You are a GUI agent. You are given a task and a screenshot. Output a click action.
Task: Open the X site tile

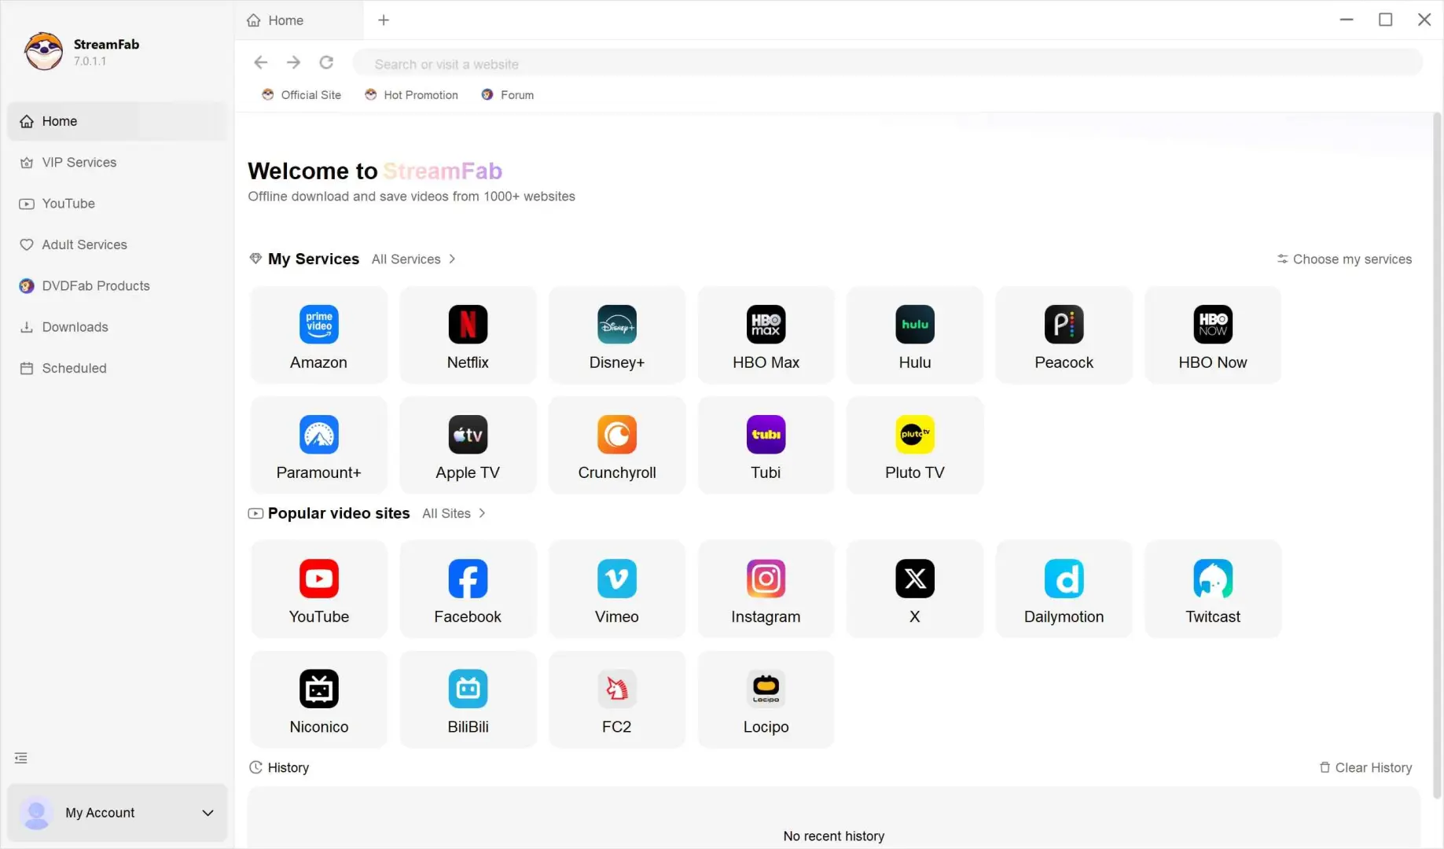(915, 590)
